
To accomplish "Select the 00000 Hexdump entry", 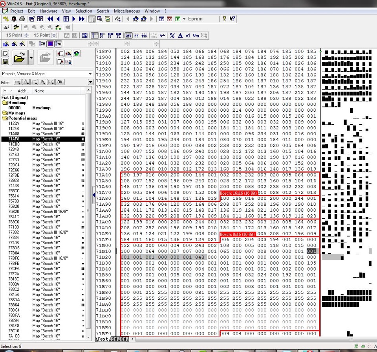I will (43, 108).
